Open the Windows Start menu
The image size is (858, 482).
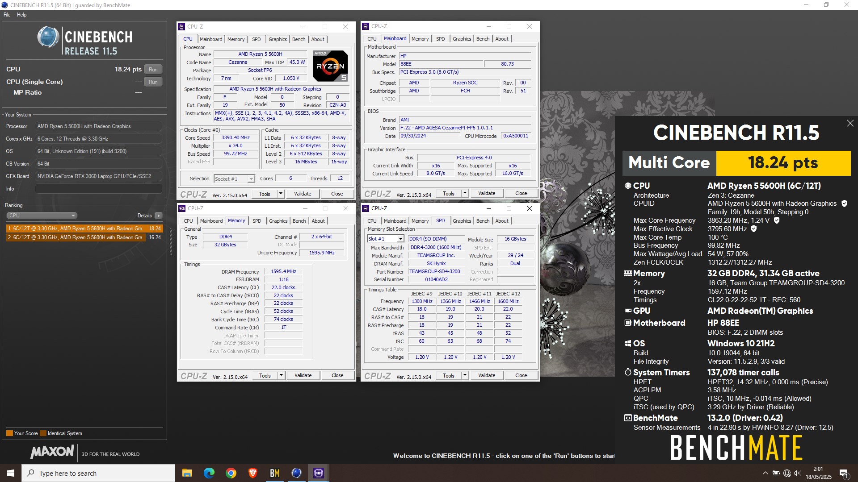click(11, 473)
